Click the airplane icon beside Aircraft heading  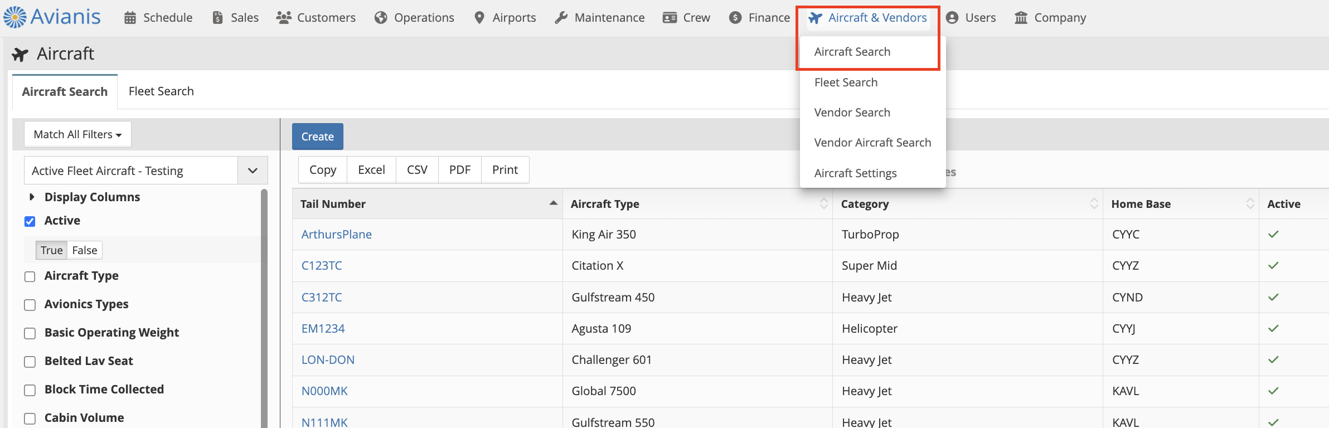pos(20,54)
